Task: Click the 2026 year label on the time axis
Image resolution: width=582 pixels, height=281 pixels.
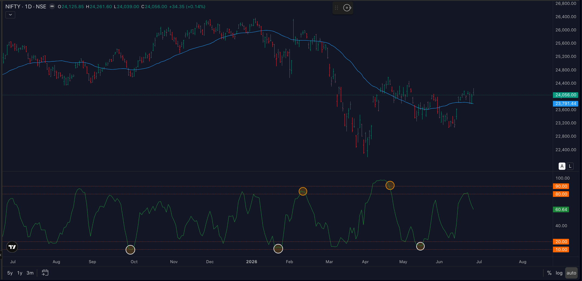Action: pyautogui.click(x=252, y=262)
